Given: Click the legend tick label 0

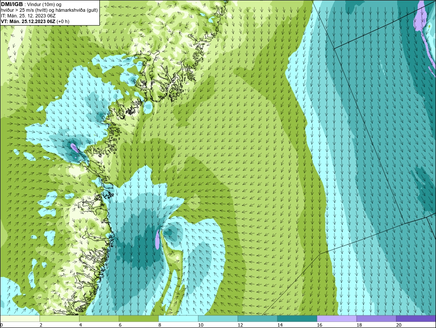Looking at the screenshot, I should tap(1, 325).
